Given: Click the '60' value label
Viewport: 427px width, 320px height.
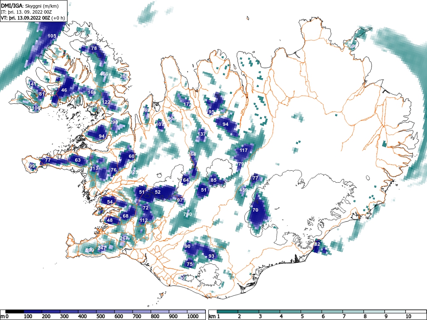Looking at the screenshot, I should [132, 156].
